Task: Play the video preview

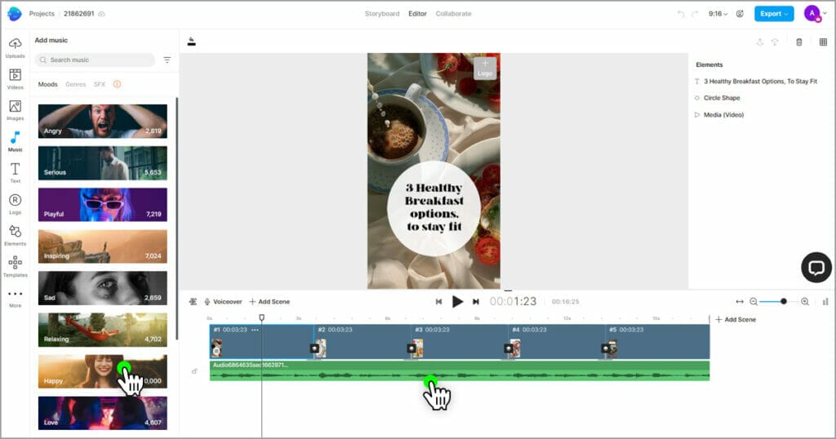Action: point(457,302)
